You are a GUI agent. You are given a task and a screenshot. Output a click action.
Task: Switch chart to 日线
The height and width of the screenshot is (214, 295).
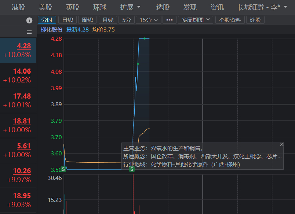coord(68,20)
